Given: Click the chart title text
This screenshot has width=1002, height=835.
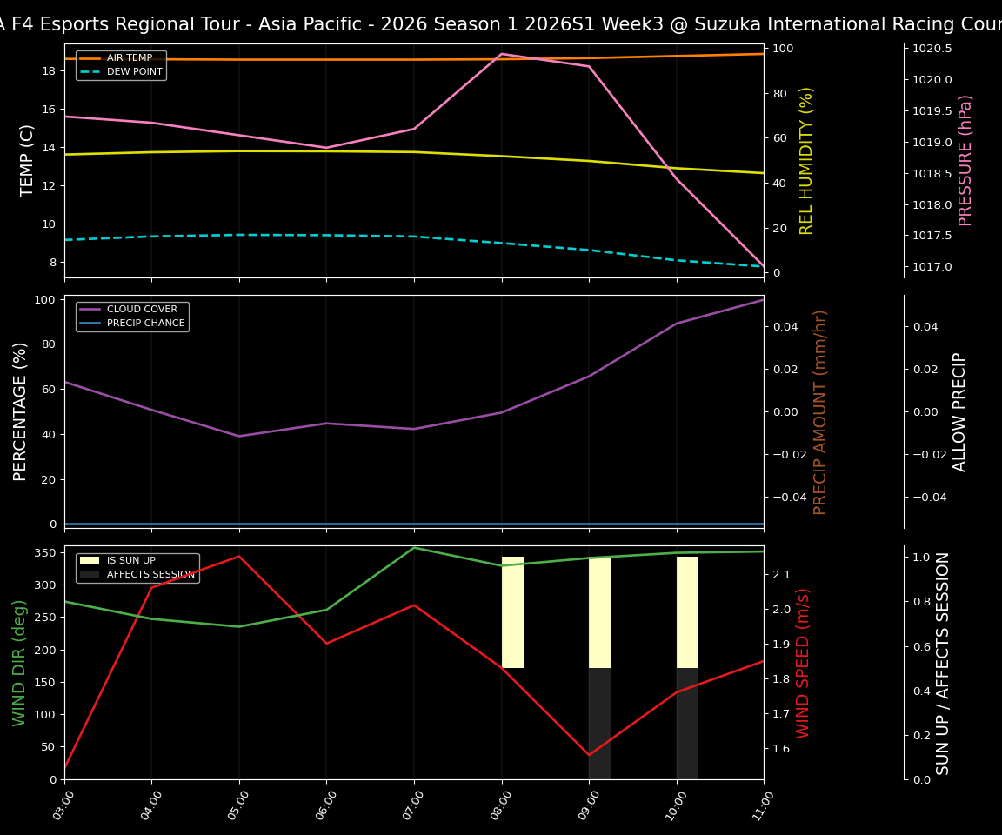Looking at the screenshot, I should point(501,23).
